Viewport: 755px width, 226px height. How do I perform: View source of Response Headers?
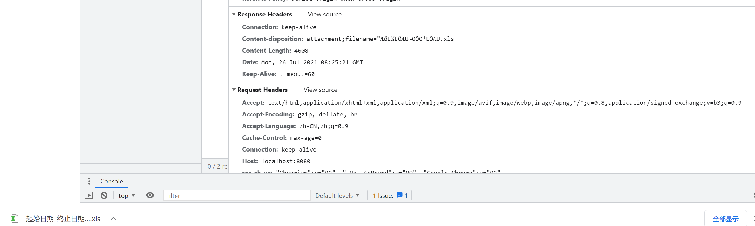pyautogui.click(x=325, y=14)
